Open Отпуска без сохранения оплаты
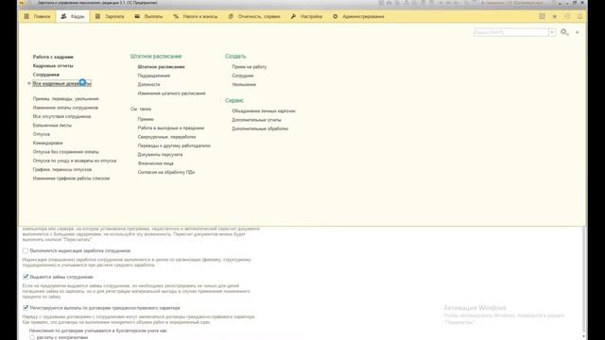This screenshot has height=340, width=605. pyautogui.click(x=65, y=151)
